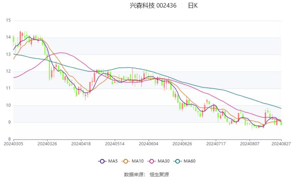Click the 恒生聚源 data source text
Screen dimensions: 293x178
[x=159, y=174]
